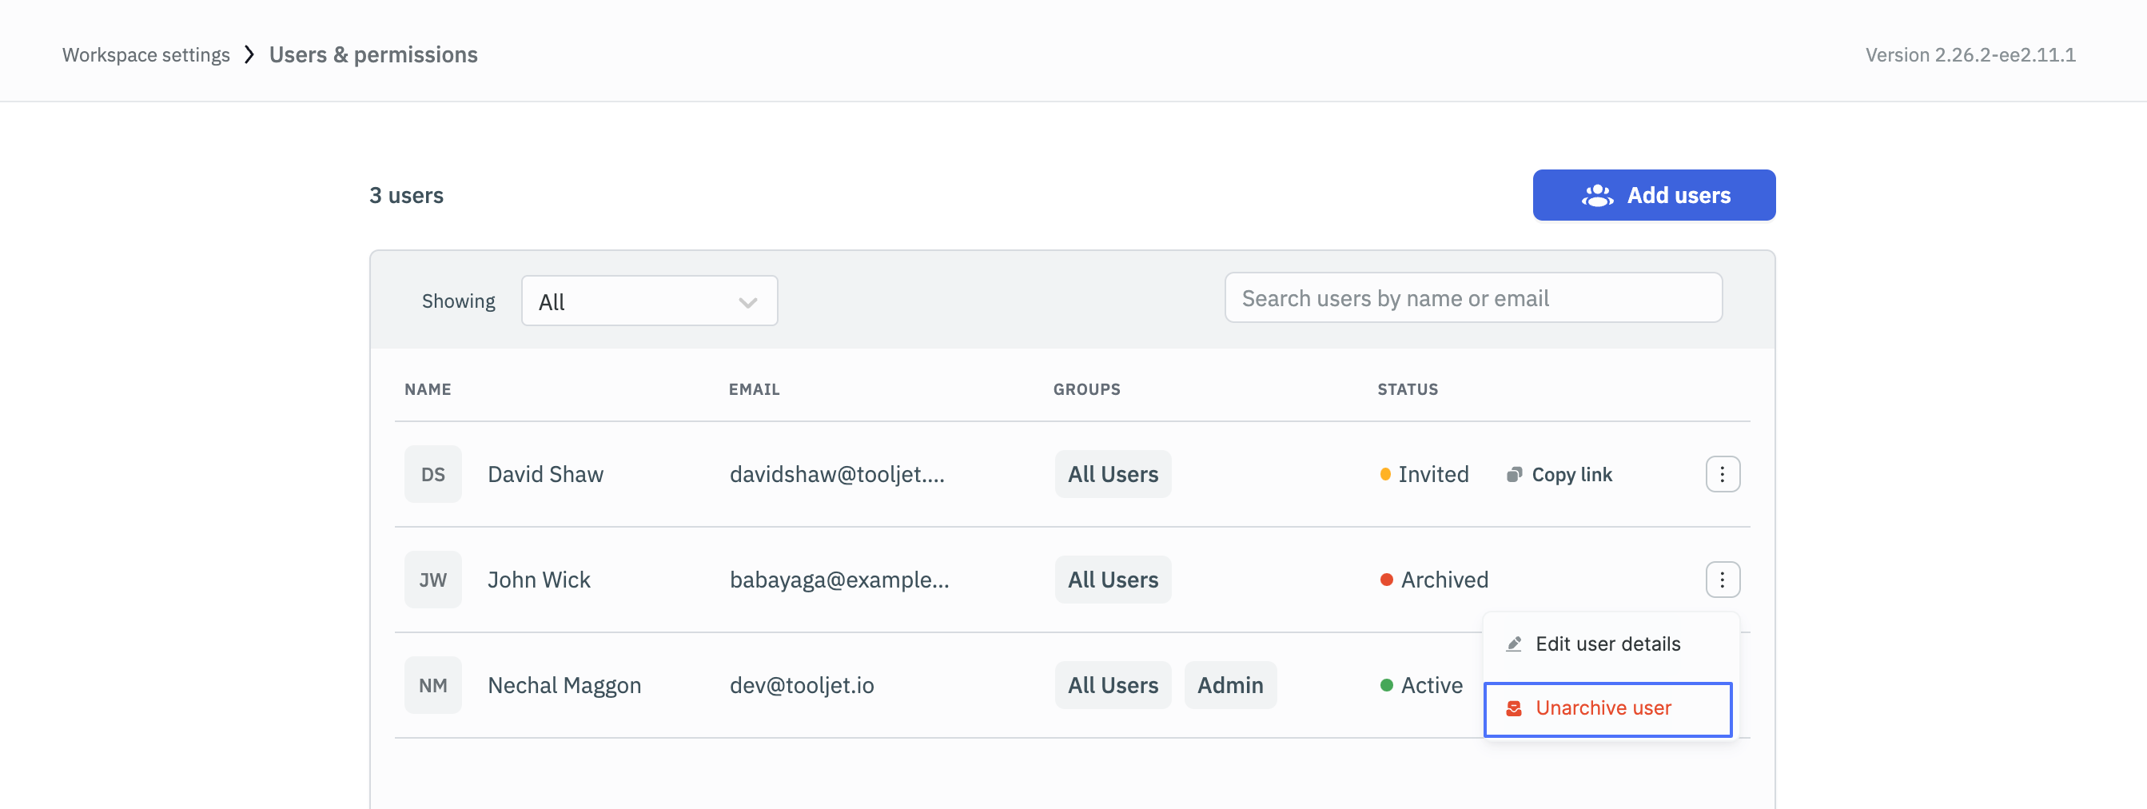Click the Admin group badge

[x=1229, y=685]
